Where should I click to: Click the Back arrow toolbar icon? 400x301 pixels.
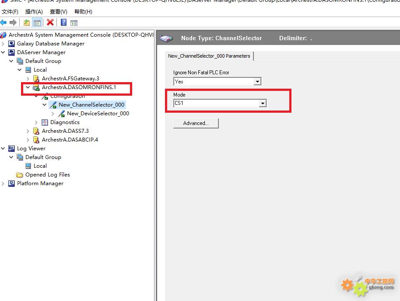pyautogui.click(x=4, y=22)
